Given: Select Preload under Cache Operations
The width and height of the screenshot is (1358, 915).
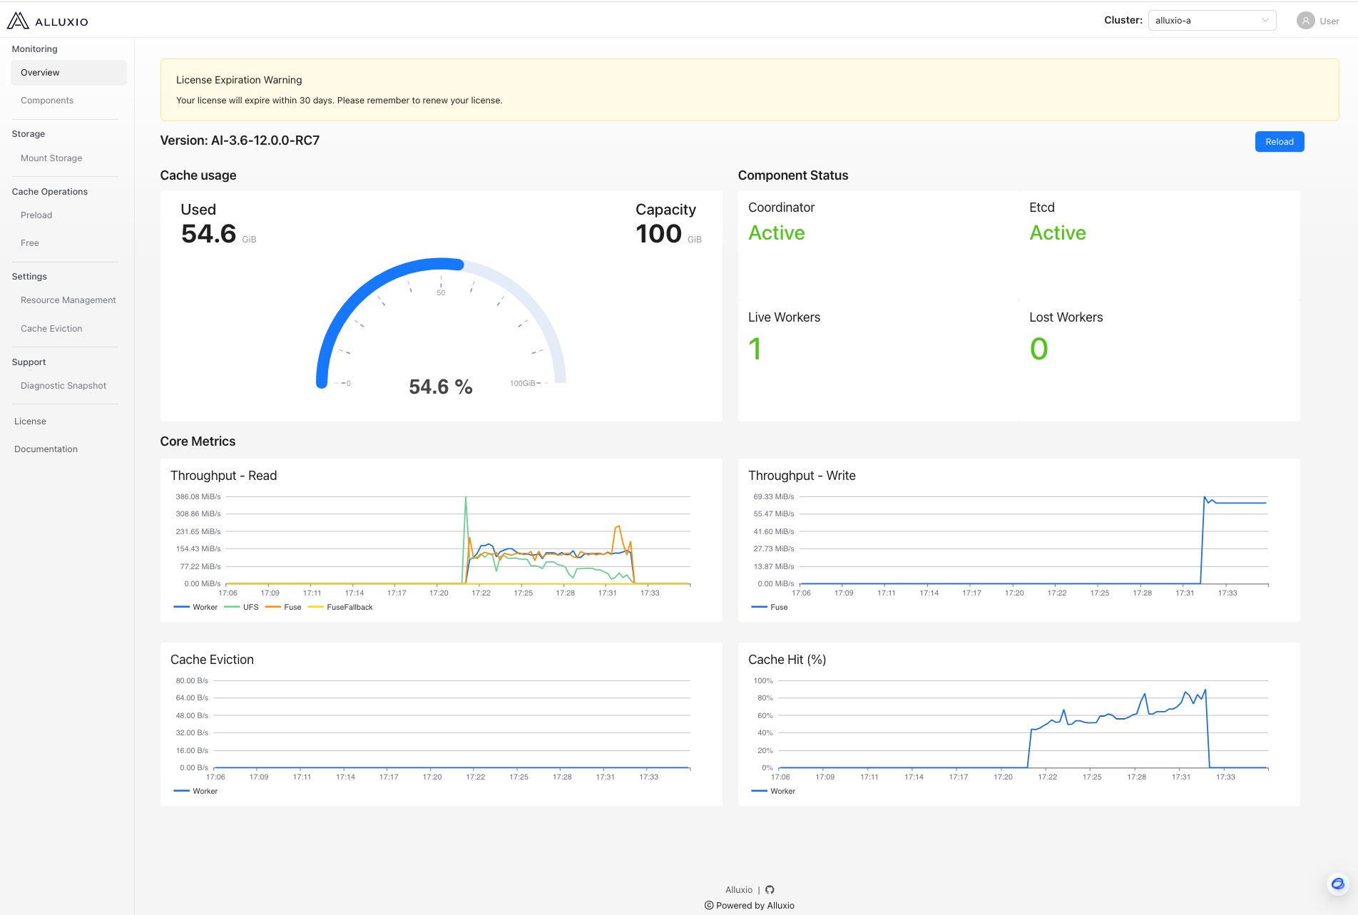Looking at the screenshot, I should pyautogui.click(x=36, y=215).
